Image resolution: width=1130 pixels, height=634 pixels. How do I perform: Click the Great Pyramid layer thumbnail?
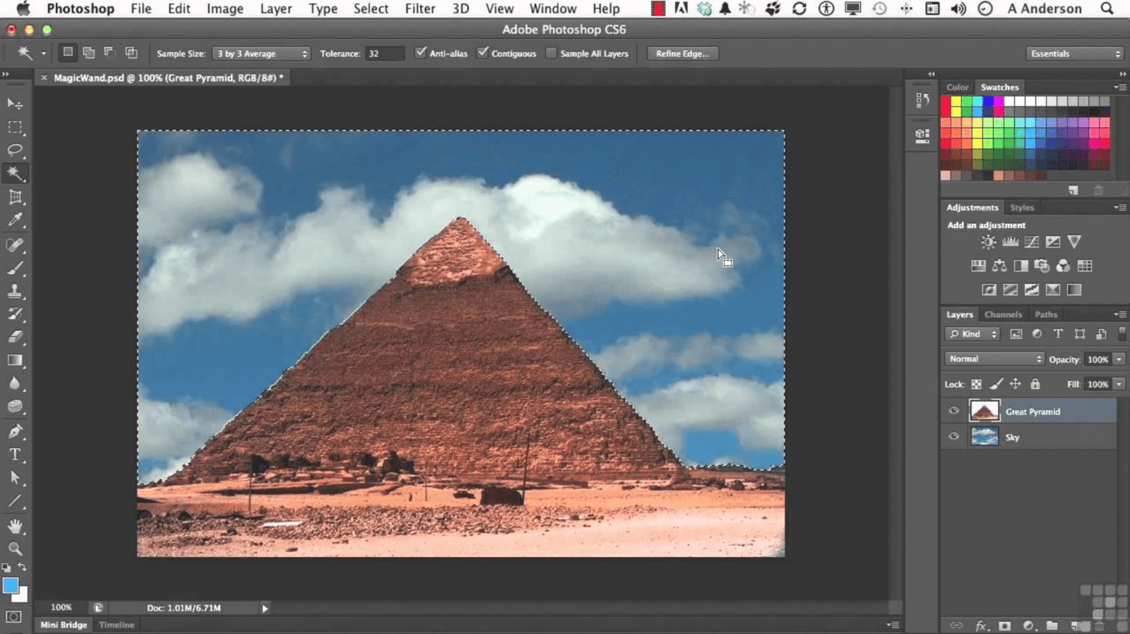(x=984, y=411)
